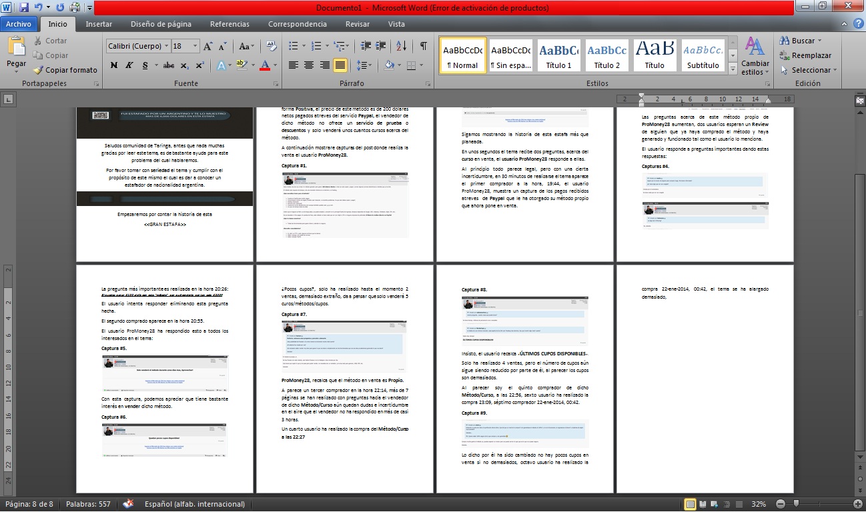Open the line spacing dropdown
This screenshot has width=866, height=512.
(x=364, y=65)
